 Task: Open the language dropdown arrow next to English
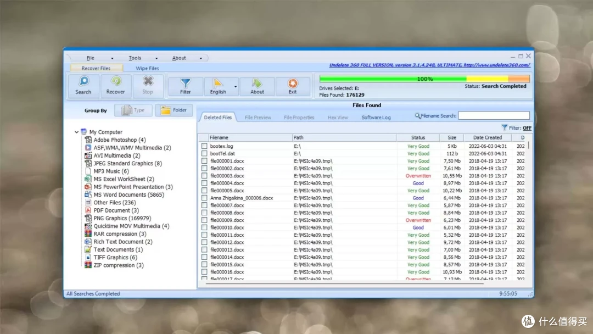235,87
